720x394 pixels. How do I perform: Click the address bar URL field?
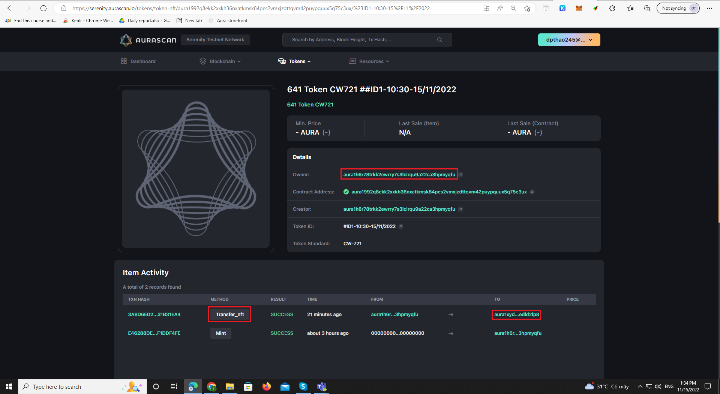(247, 8)
